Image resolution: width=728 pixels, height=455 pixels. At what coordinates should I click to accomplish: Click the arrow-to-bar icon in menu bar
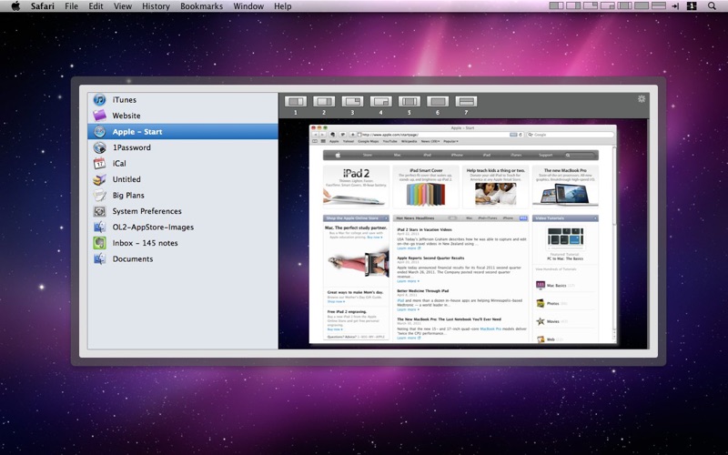pos(675,6)
